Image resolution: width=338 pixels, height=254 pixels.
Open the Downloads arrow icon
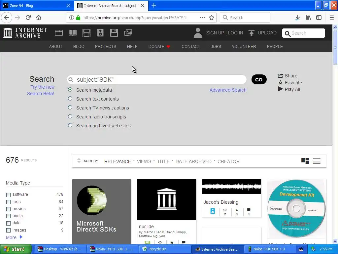(x=298, y=18)
